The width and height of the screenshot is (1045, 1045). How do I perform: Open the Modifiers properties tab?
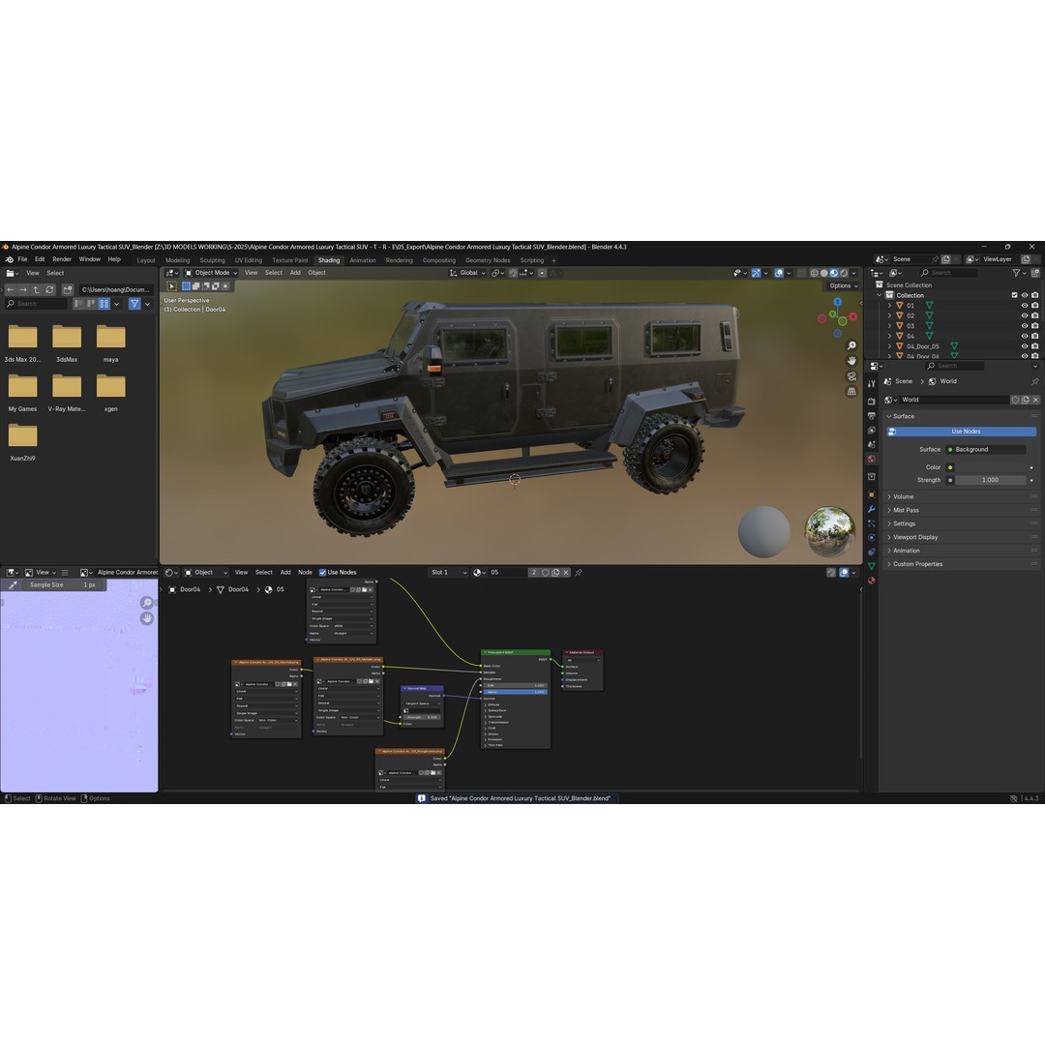871,509
